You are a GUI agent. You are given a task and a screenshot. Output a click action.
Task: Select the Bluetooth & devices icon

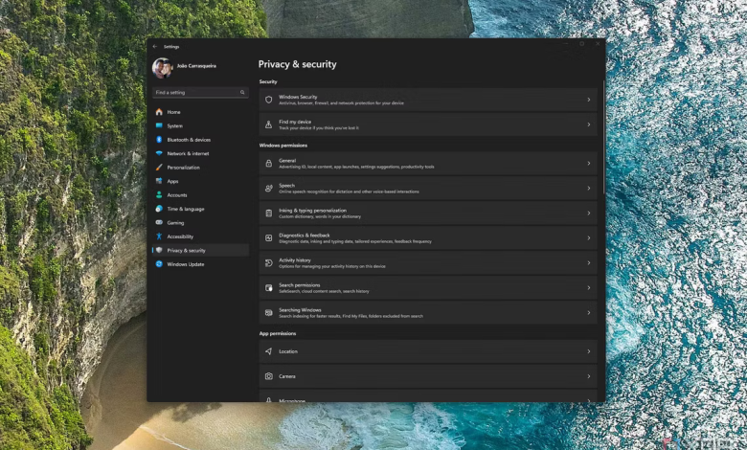pos(159,140)
